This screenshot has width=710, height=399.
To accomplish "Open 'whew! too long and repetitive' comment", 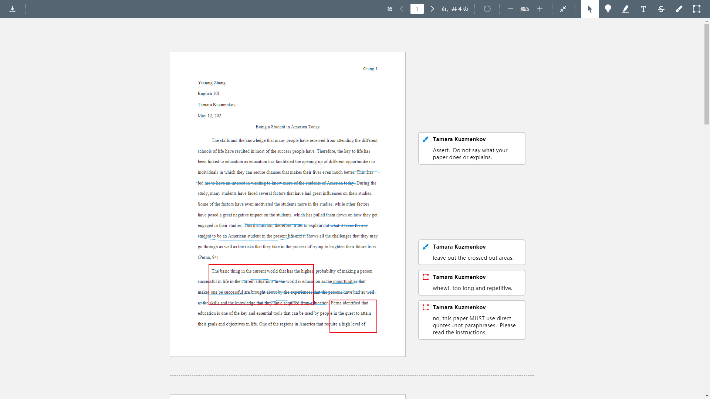I will click(x=472, y=283).
